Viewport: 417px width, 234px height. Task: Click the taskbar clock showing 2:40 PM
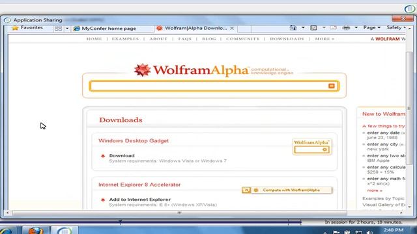pyautogui.click(x=394, y=230)
